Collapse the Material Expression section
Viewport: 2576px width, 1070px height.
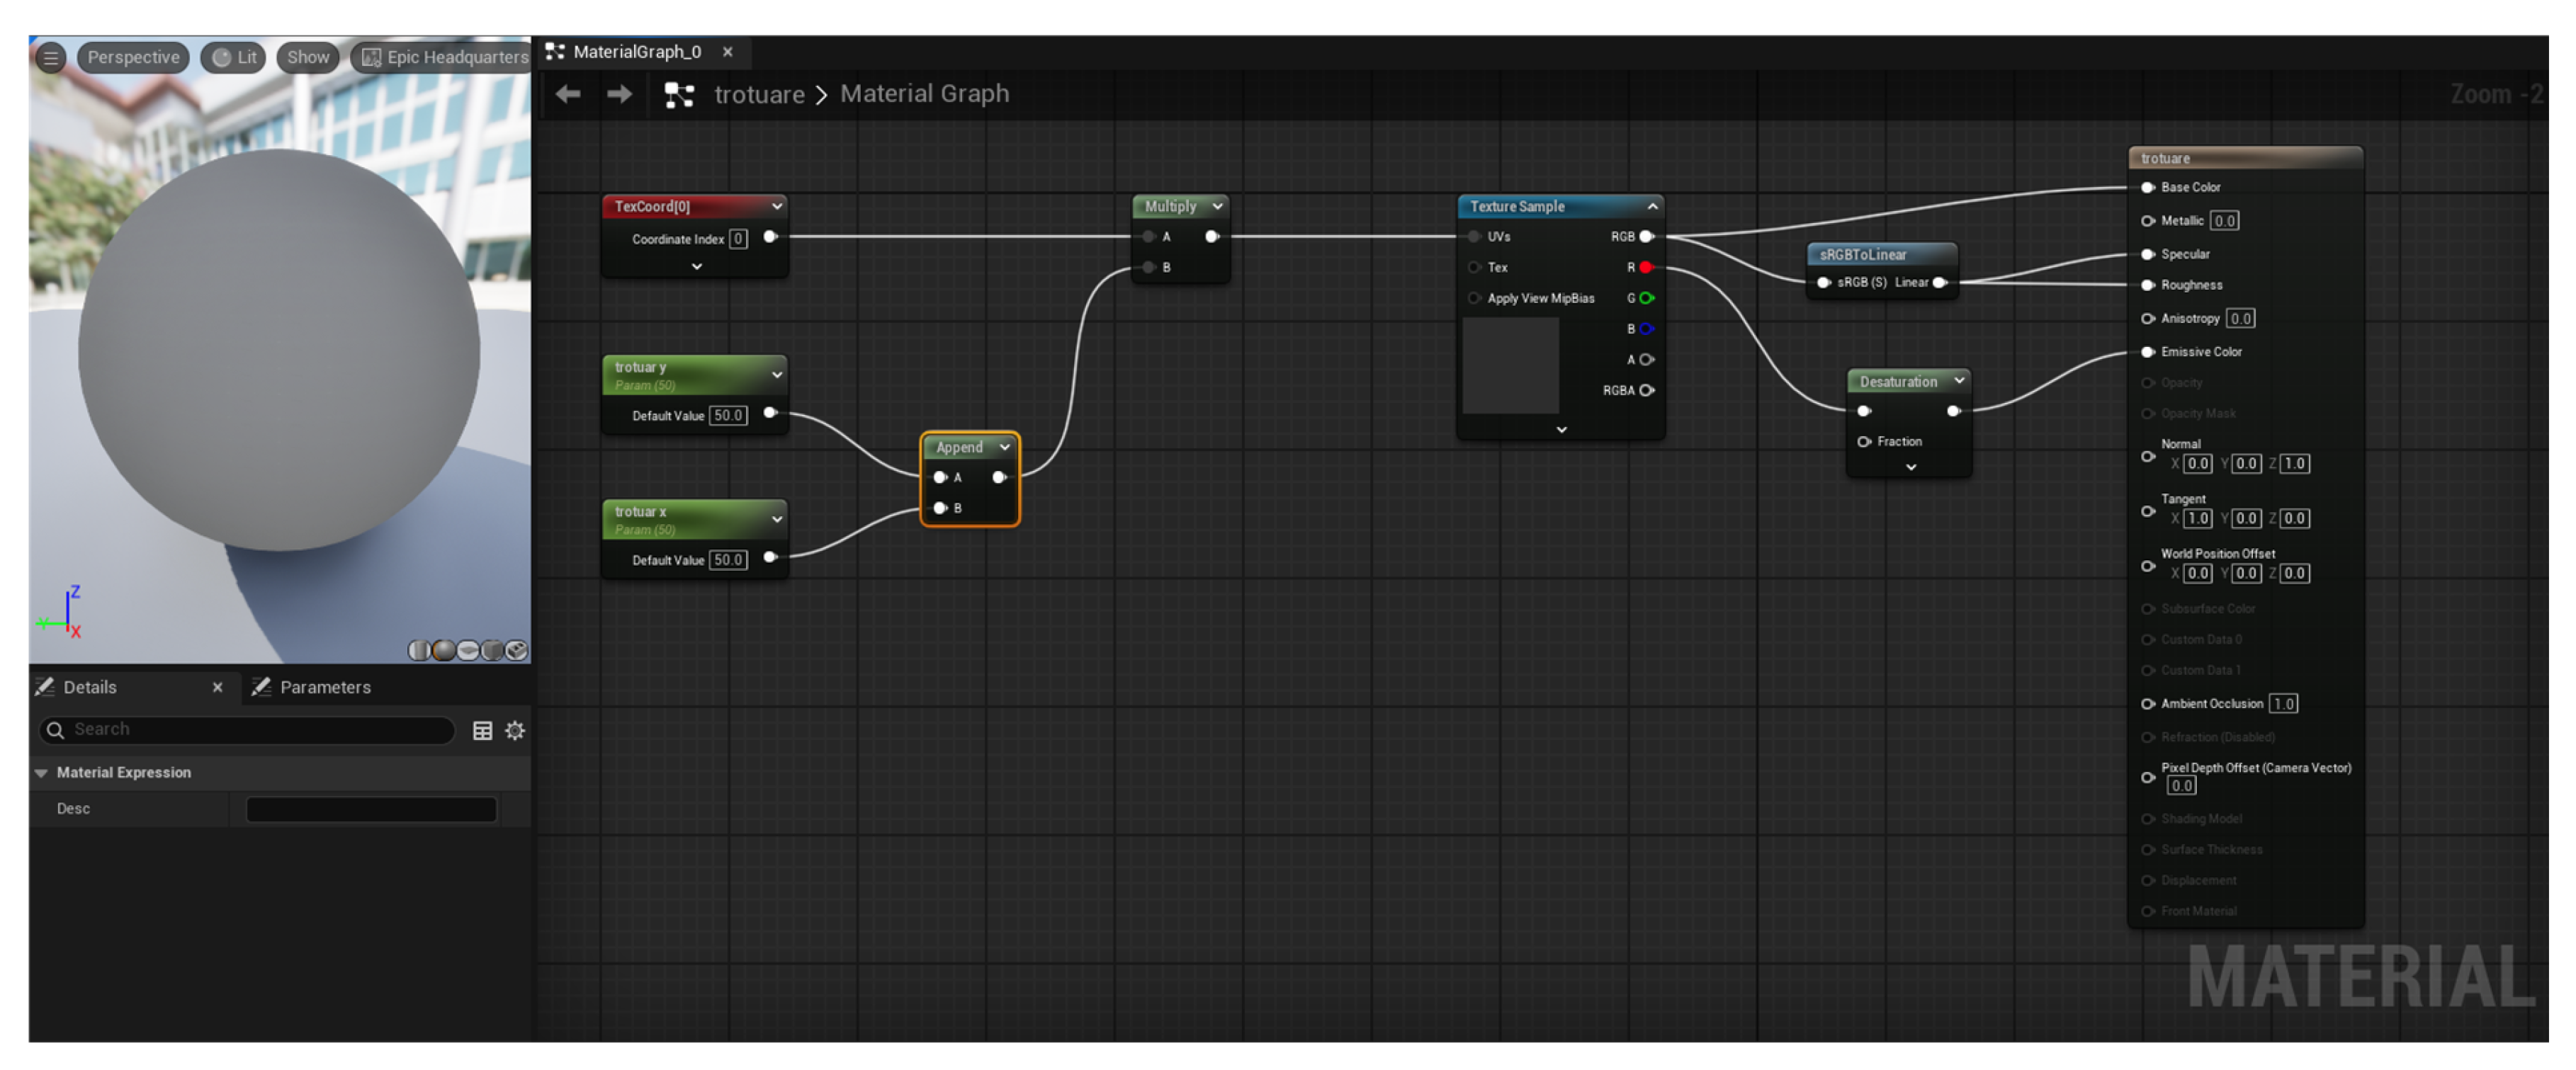click(x=42, y=773)
